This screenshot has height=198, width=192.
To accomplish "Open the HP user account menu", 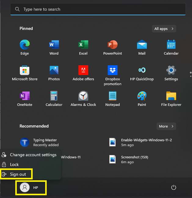I will (x=31, y=188).
